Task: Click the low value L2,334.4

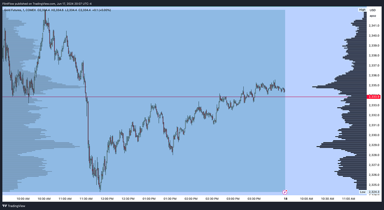Action: pyautogui.click(x=71, y=10)
